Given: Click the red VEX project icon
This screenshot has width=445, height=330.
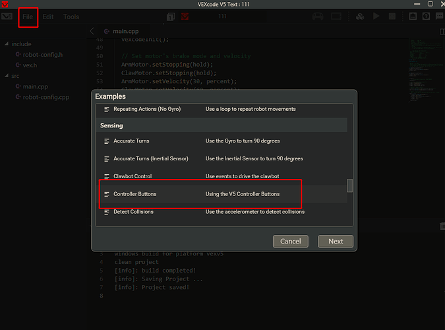Looking at the screenshot, I should [x=185, y=16].
